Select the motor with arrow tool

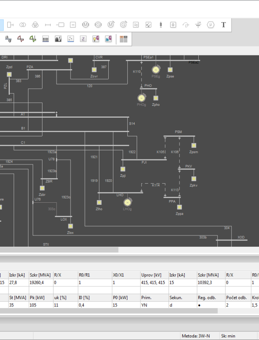point(111,25)
